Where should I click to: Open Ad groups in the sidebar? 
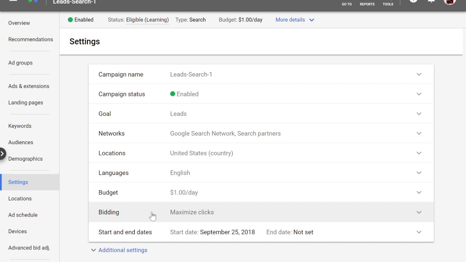click(x=20, y=63)
